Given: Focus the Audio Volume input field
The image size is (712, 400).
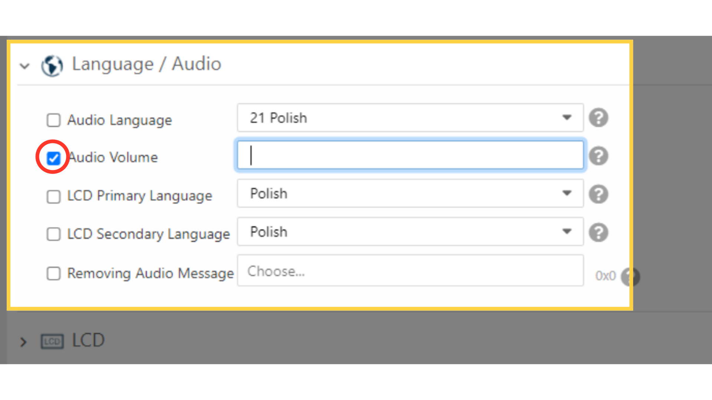Looking at the screenshot, I should (x=410, y=155).
